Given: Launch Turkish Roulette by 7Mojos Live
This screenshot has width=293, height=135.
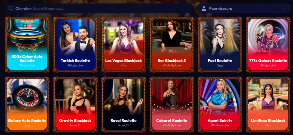Looking at the screenshot, I should 75,45.
